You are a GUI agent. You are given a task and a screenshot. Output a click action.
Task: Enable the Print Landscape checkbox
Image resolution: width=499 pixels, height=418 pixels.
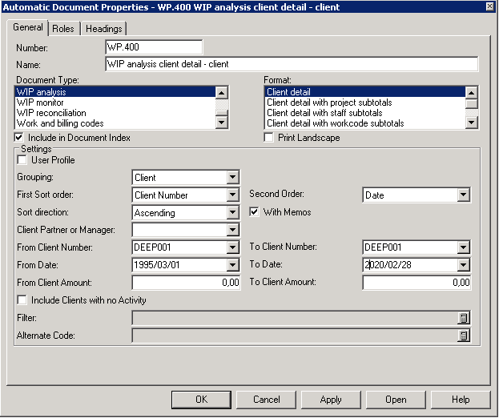tap(270, 138)
